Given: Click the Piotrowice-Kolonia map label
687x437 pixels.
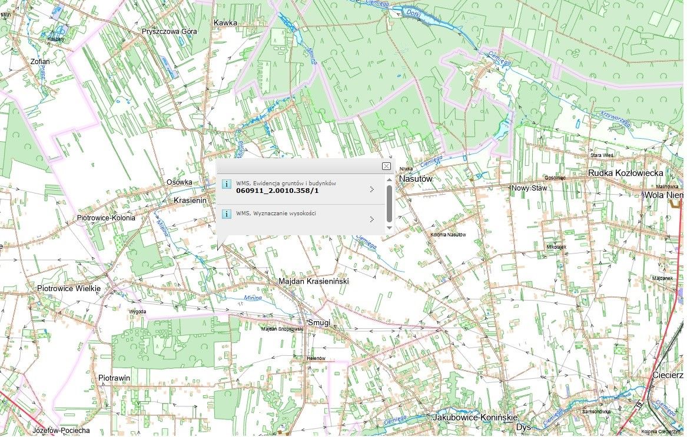Looking at the screenshot, I should [x=106, y=218].
